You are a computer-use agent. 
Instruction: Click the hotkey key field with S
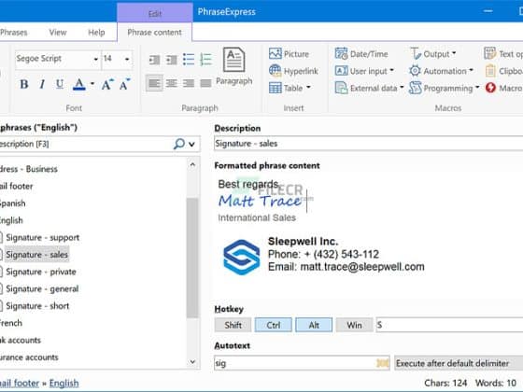(449, 325)
